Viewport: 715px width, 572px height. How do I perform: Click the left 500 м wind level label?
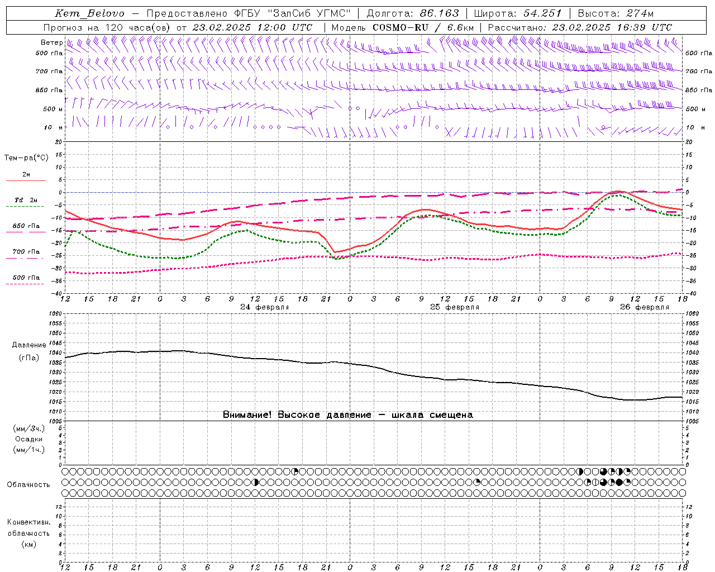click(x=53, y=109)
